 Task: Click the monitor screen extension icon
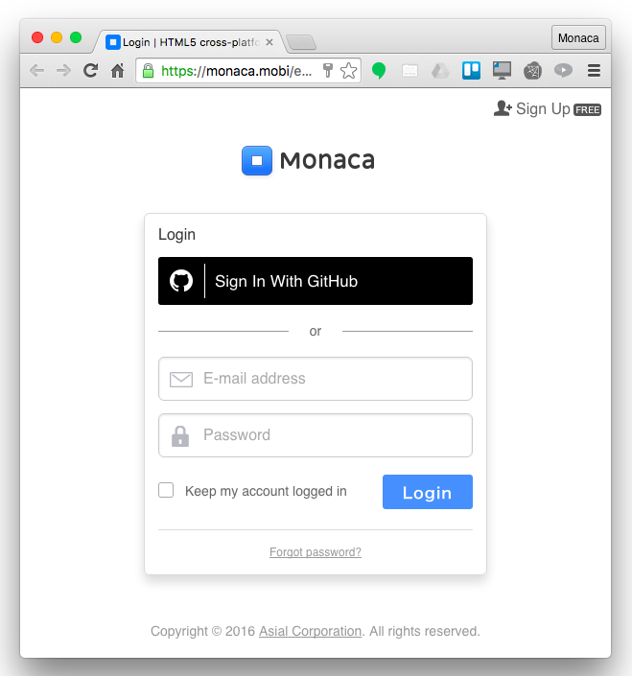pyautogui.click(x=502, y=70)
